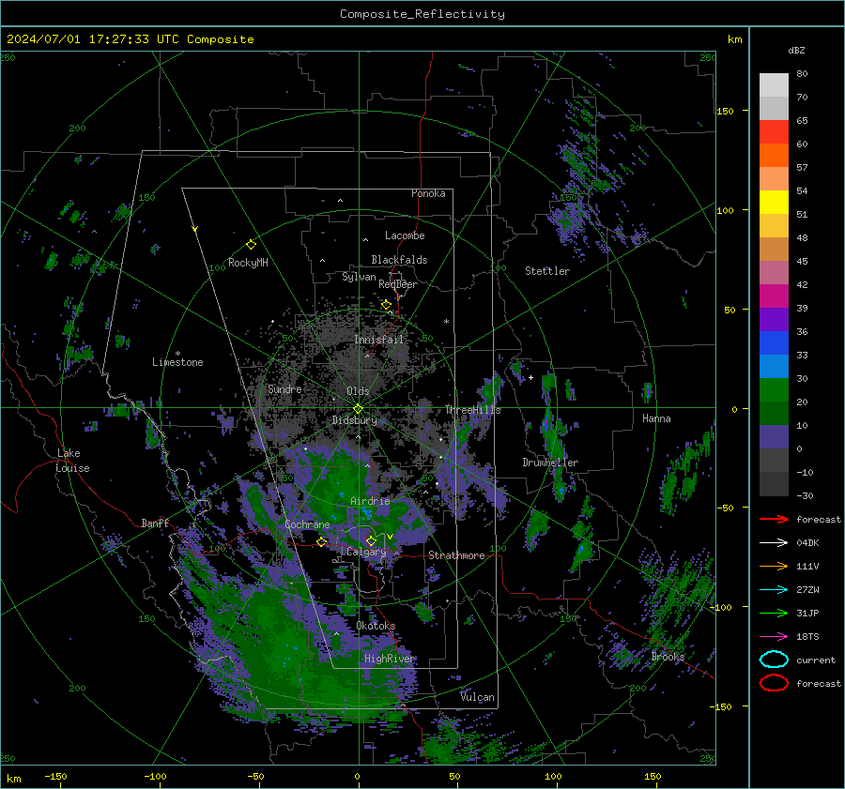The image size is (845, 789).
Task: Click the yellow diamond marker near RedDeer
Action: pyautogui.click(x=386, y=305)
